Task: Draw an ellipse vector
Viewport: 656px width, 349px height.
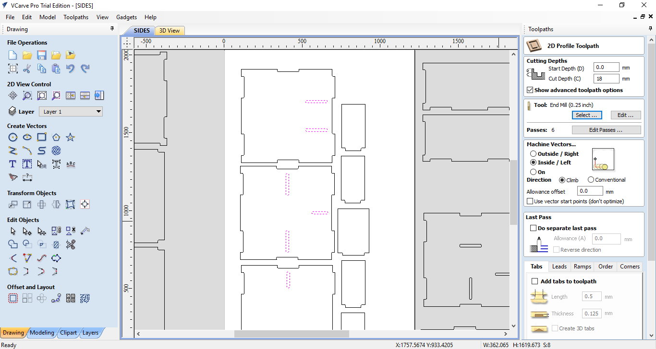Action: pyautogui.click(x=27, y=138)
